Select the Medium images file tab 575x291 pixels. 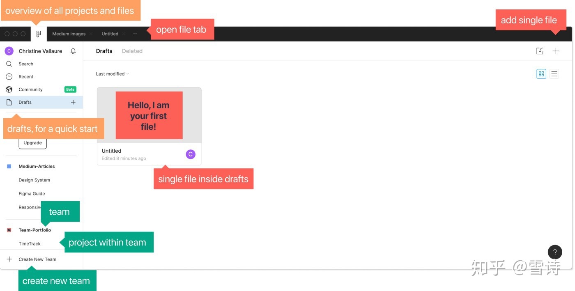coord(69,34)
